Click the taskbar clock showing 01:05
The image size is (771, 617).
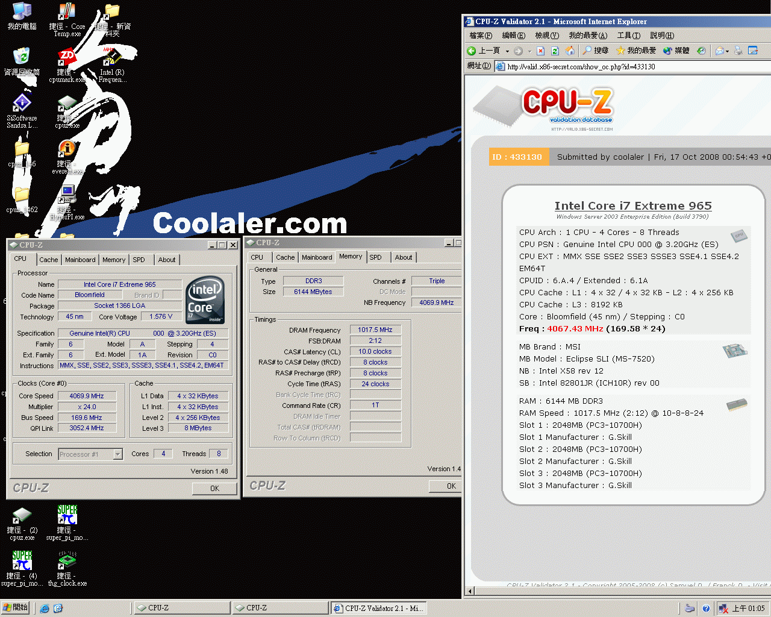748,609
